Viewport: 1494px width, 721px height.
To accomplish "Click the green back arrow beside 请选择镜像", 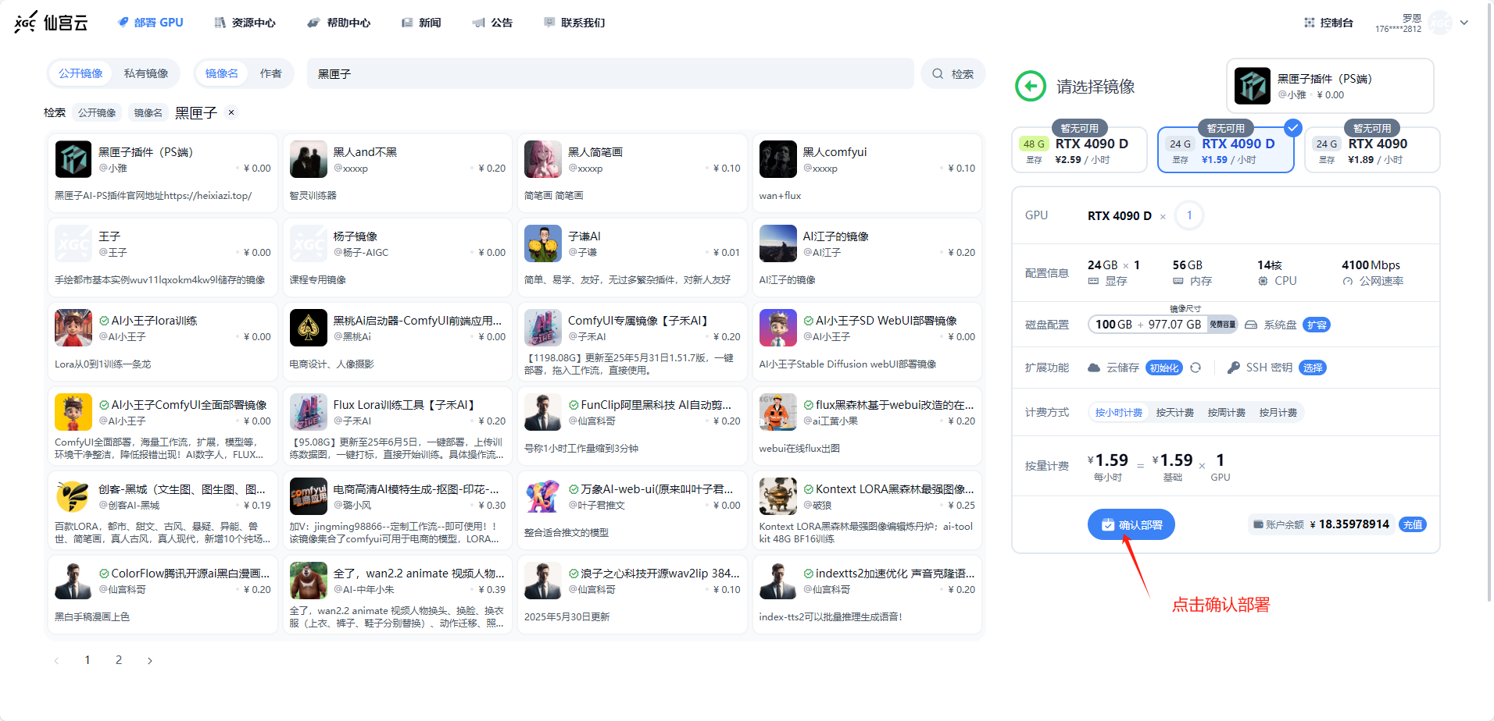I will (1030, 86).
